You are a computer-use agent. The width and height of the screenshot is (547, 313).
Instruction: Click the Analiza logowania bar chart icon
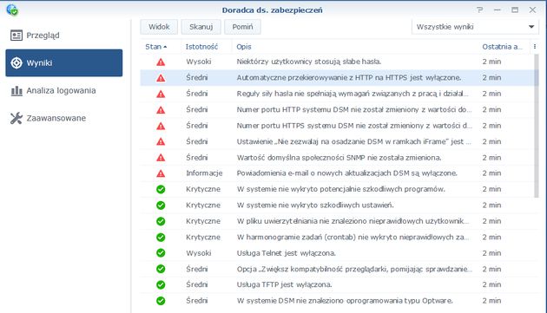(16, 91)
